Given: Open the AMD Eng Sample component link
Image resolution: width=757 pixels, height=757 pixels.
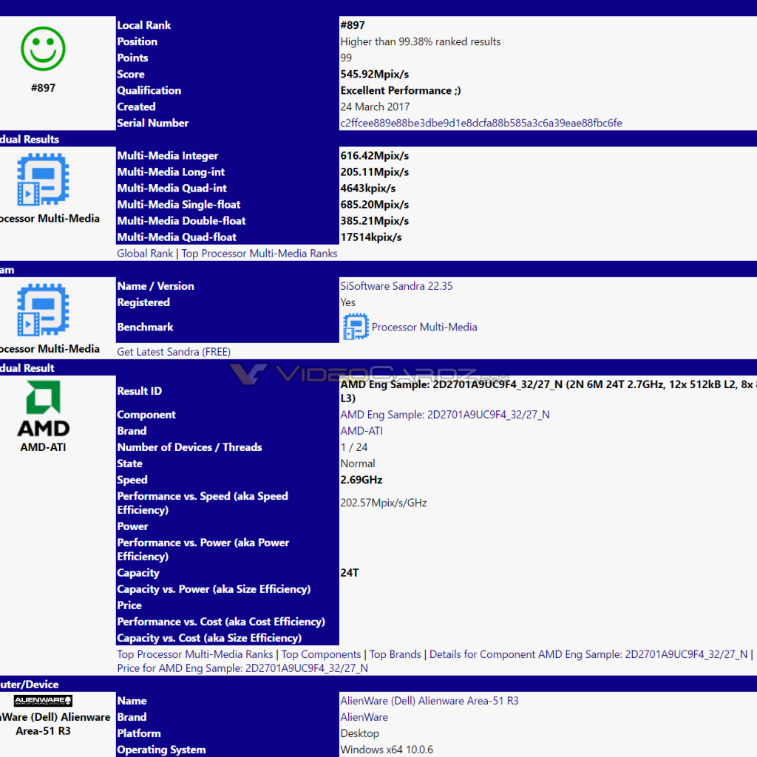Looking at the screenshot, I should pyautogui.click(x=444, y=415).
